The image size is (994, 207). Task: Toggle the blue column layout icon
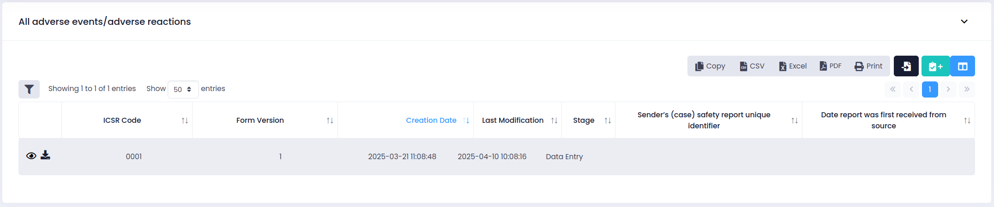[963, 66]
